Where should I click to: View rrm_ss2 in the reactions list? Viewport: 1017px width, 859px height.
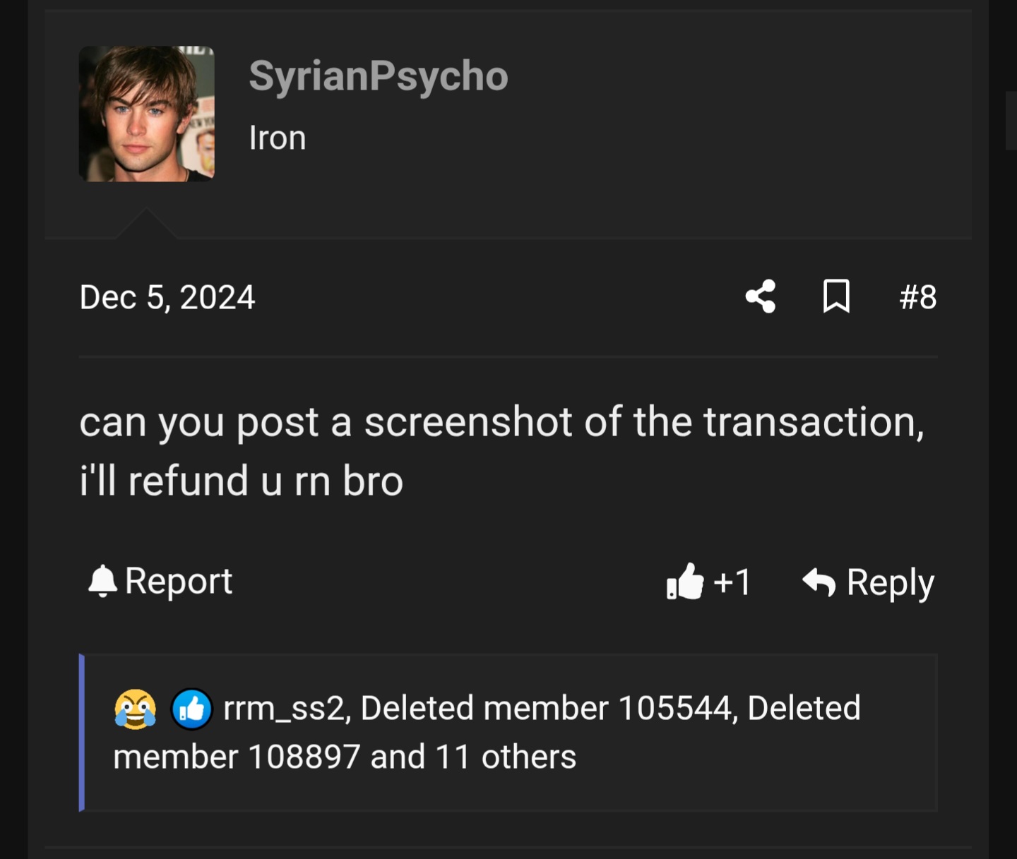(286, 708)
